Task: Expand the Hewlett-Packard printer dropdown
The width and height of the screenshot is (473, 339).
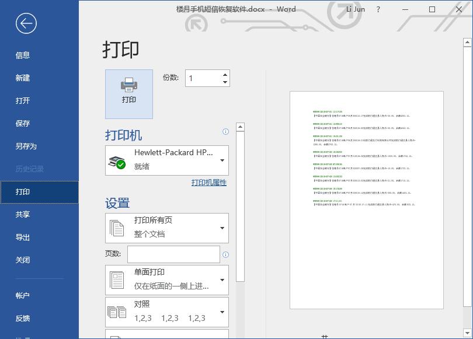Action: click(222, 160)
